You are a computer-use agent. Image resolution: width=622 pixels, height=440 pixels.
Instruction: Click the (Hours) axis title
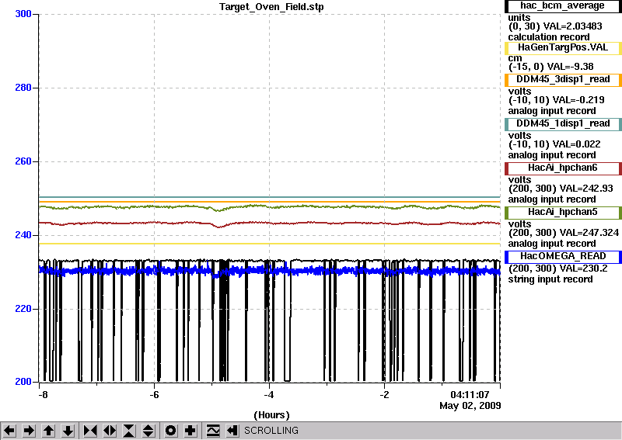271,415
